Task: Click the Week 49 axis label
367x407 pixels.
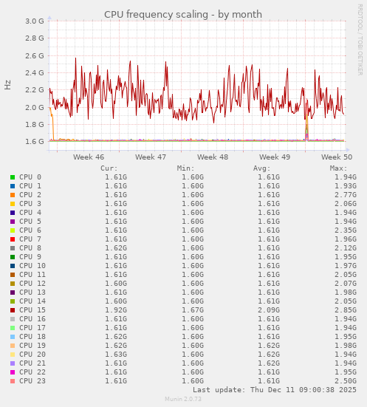Action: tap(275, 157)
